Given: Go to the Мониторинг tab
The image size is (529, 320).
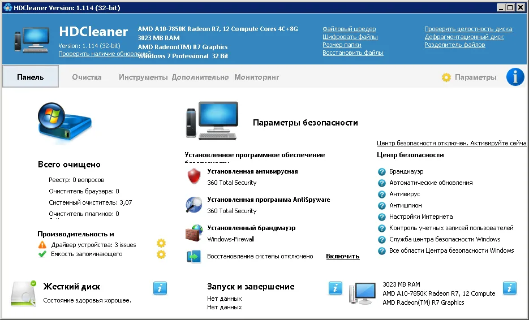Looking at the screenshot, I should 257,77.
